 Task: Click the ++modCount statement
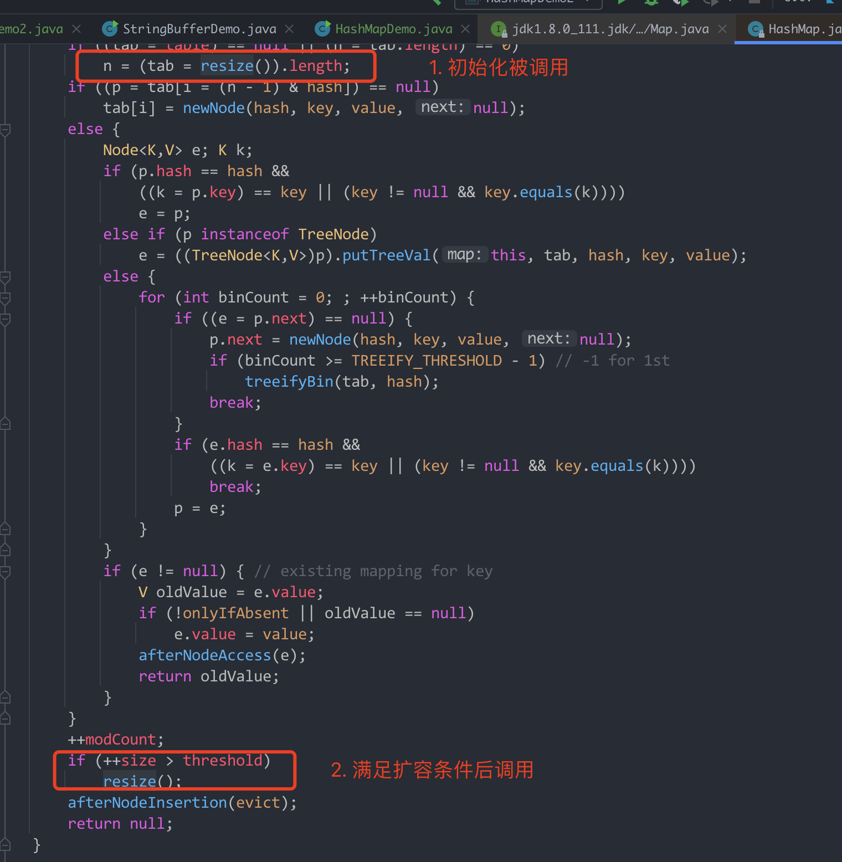pos(116,740)
